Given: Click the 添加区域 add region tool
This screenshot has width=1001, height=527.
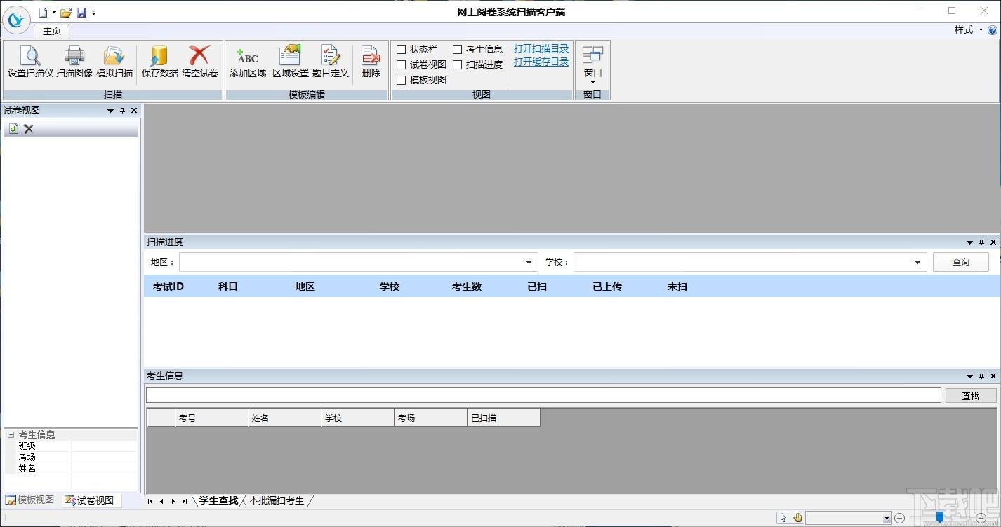Looking at the screenshot, I should 248,62.
